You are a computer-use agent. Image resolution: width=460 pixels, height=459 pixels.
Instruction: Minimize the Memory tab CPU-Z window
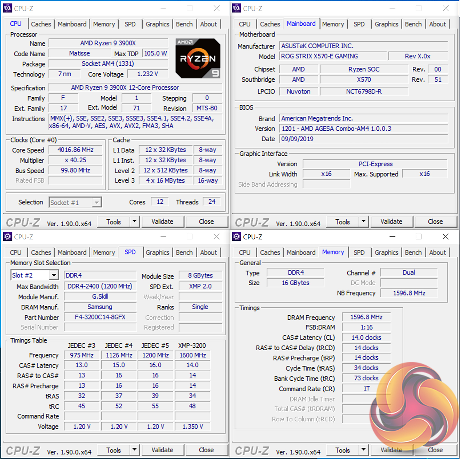392,237
